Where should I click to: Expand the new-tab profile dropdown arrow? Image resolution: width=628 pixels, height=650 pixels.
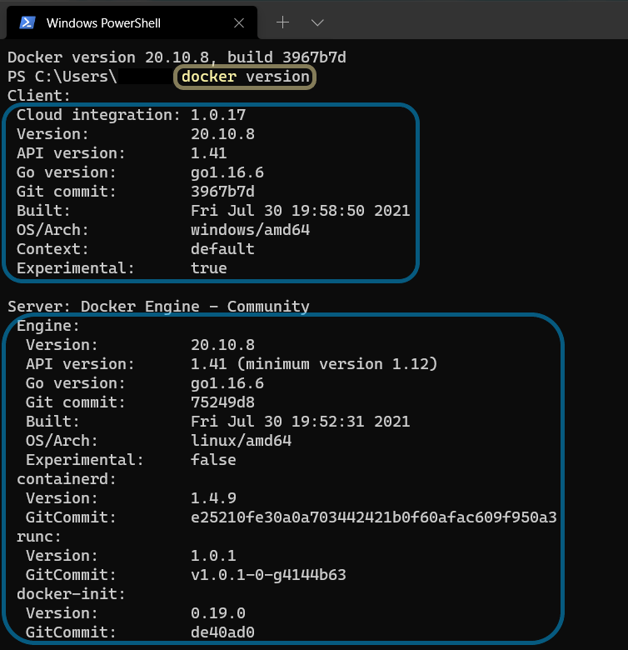[317, 22]
